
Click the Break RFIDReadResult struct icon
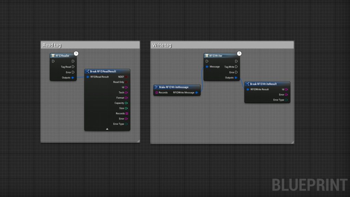(x=87, y=71)
